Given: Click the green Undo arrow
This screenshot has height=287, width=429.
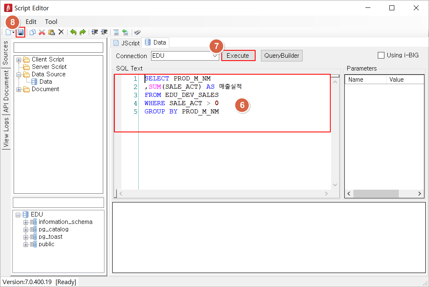Looking at the screenshot, I should click(x=73, y=32).
